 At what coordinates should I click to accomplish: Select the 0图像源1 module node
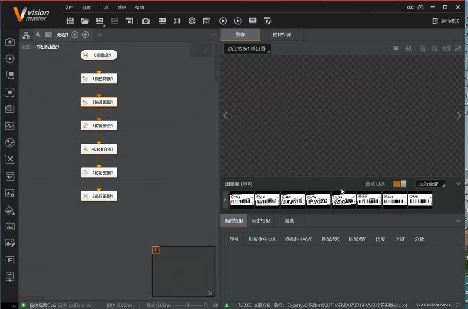(x=99, y=55)
